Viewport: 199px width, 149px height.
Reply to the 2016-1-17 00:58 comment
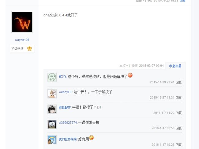178,128
